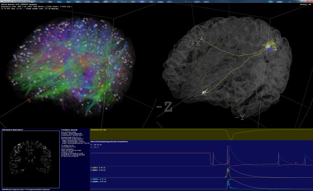Click the PYRAMIDAL NEURON heading
313x191 pixels.
[x=69, y=130]
